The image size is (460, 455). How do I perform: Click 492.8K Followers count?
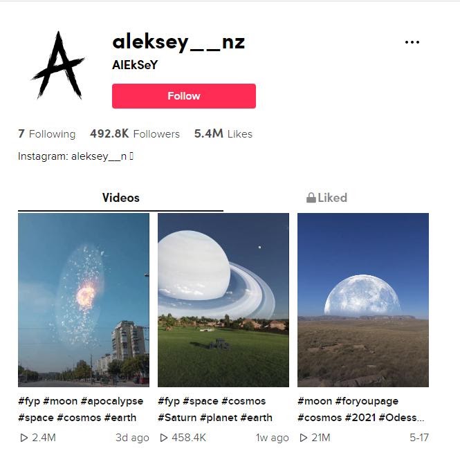coord(135,133)
